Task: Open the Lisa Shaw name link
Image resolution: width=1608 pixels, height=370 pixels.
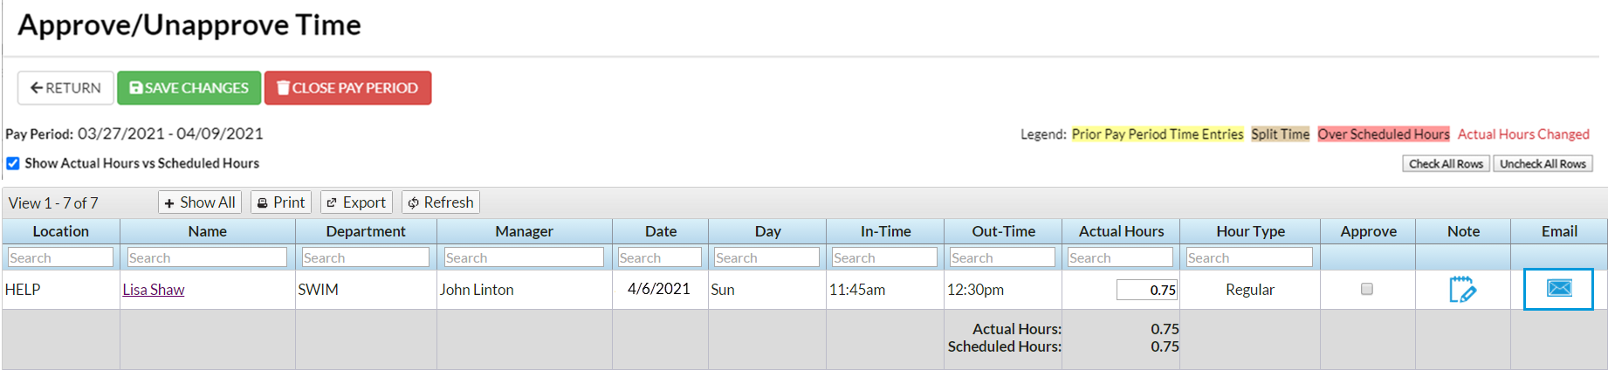Action: (154, 290)
